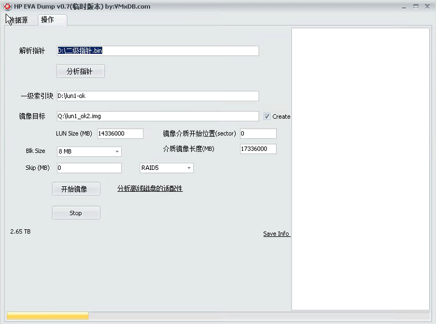Click the HP EVA Dump app icon

point(8,6)
